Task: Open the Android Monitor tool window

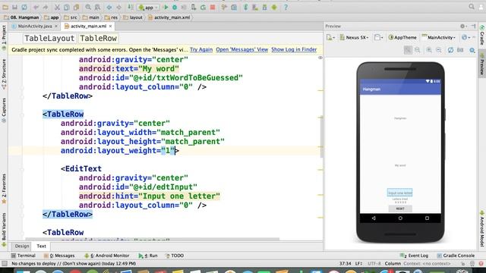Action: [107, 256]
